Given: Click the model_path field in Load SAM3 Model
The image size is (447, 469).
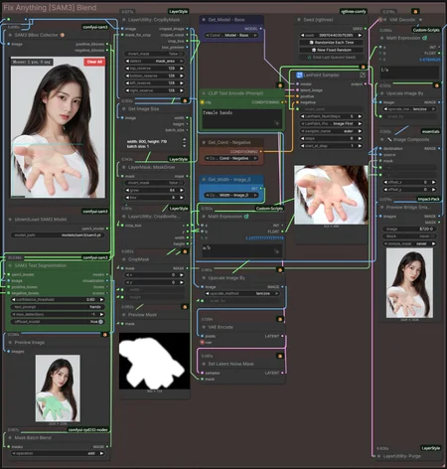Looking at the screenshot, I should (x=58, y=235).
